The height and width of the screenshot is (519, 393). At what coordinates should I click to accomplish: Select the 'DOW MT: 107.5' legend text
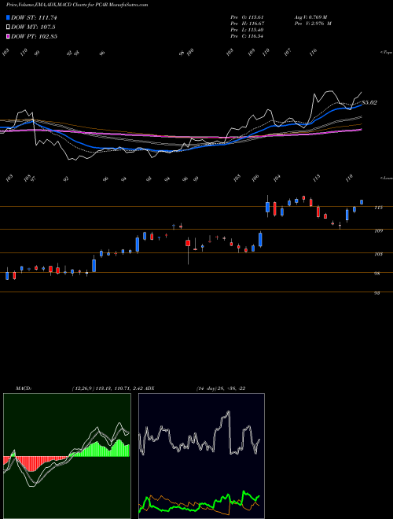point(33,28)
